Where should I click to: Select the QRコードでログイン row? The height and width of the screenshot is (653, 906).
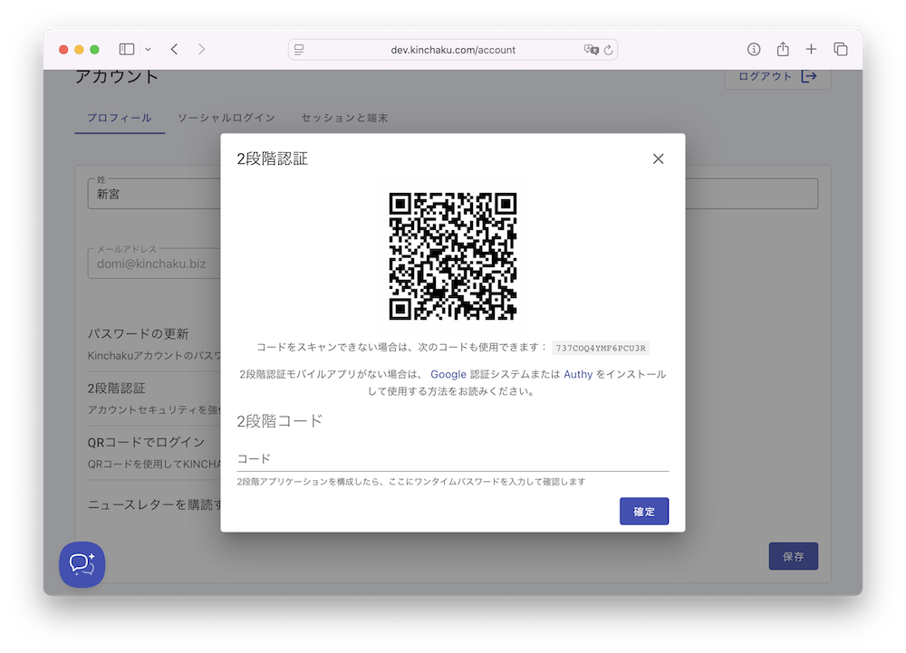click(154, 453)
